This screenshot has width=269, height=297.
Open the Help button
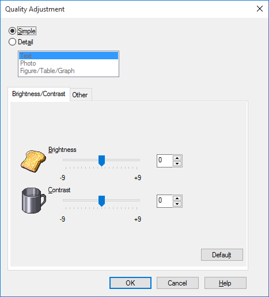(225, 283)
